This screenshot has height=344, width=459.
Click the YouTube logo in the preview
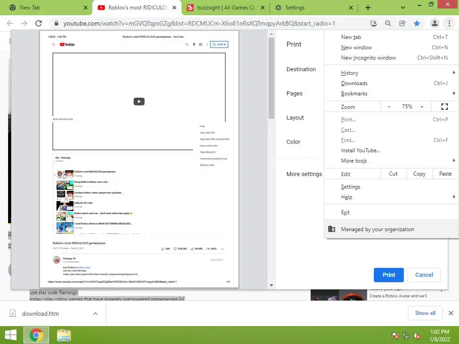click(67, 44)
